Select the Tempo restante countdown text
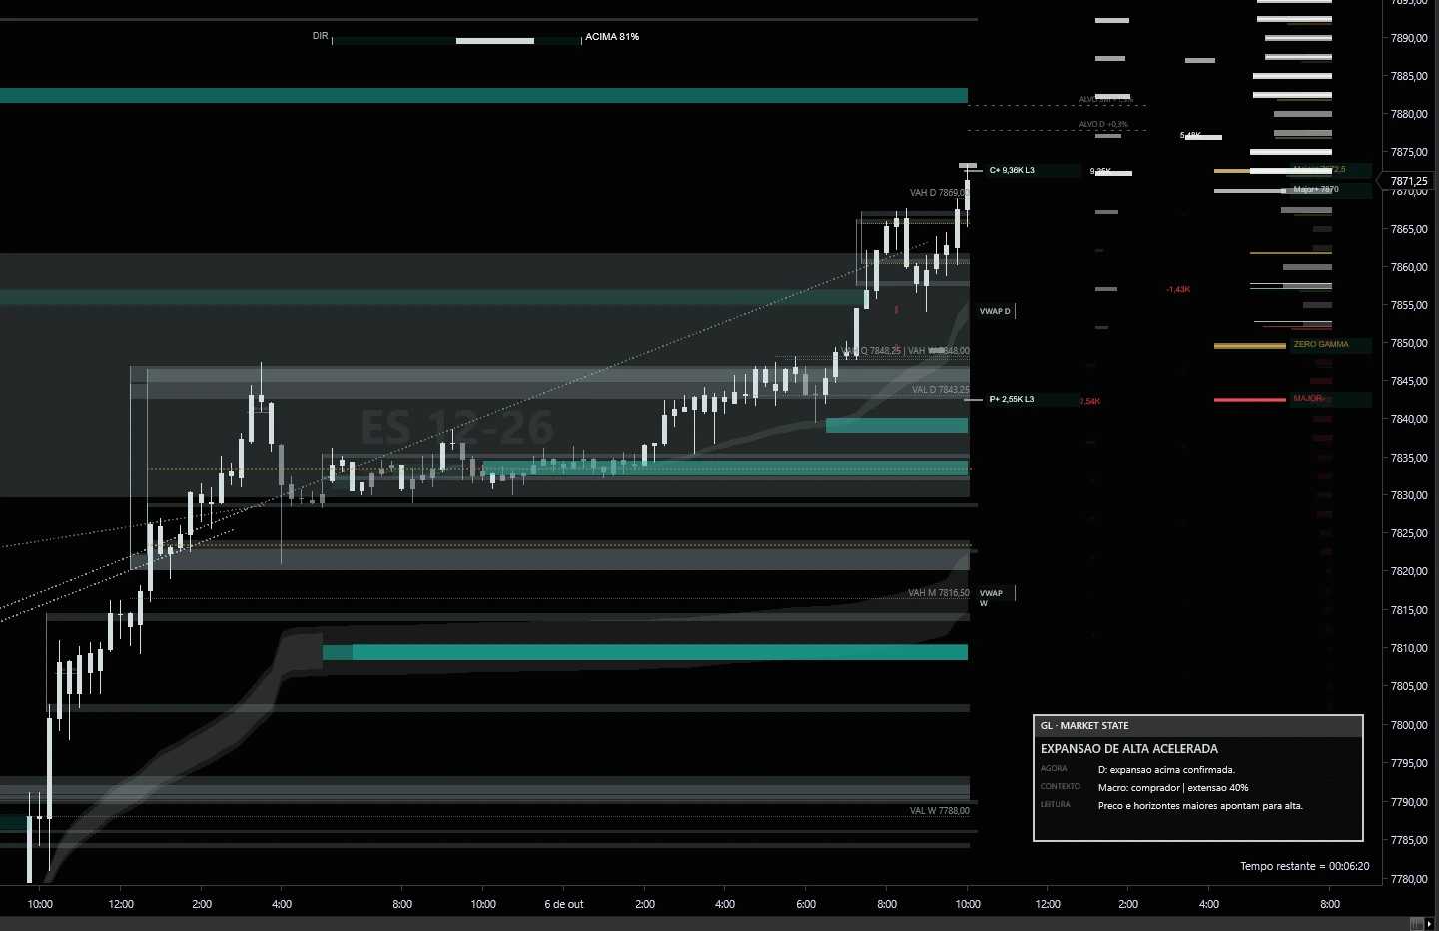1439x931 pixels. pyautogui.click(x=1305, y=866)
